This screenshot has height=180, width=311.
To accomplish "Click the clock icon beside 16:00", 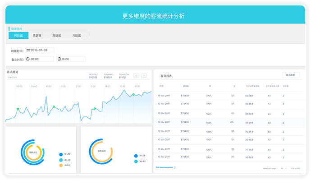I will (59, 59).
